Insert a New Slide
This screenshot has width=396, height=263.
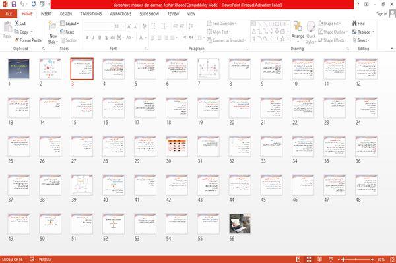tap(53, 33)
